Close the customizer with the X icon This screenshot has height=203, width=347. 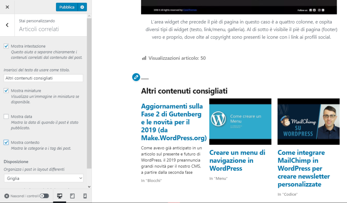click(7, 7)
